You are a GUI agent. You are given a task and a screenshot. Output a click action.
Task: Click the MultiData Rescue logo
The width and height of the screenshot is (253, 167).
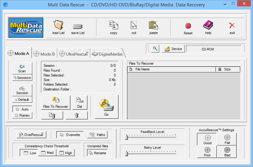tap(26, 28)
